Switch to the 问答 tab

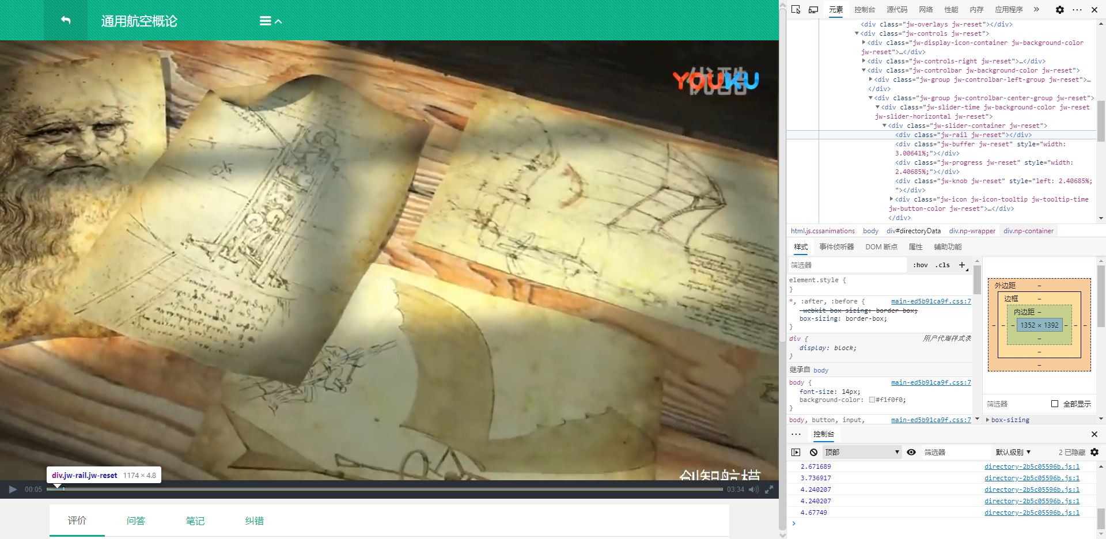click(x=136, y=521)
